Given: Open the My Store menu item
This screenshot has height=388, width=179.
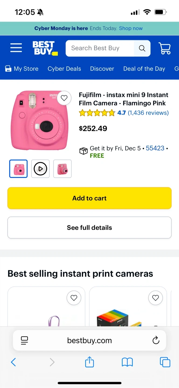Looking at the screenshot, I should 22,69.
